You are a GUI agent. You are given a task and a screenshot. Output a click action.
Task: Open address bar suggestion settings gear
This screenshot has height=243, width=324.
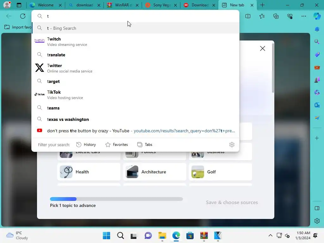pos(232,144)
